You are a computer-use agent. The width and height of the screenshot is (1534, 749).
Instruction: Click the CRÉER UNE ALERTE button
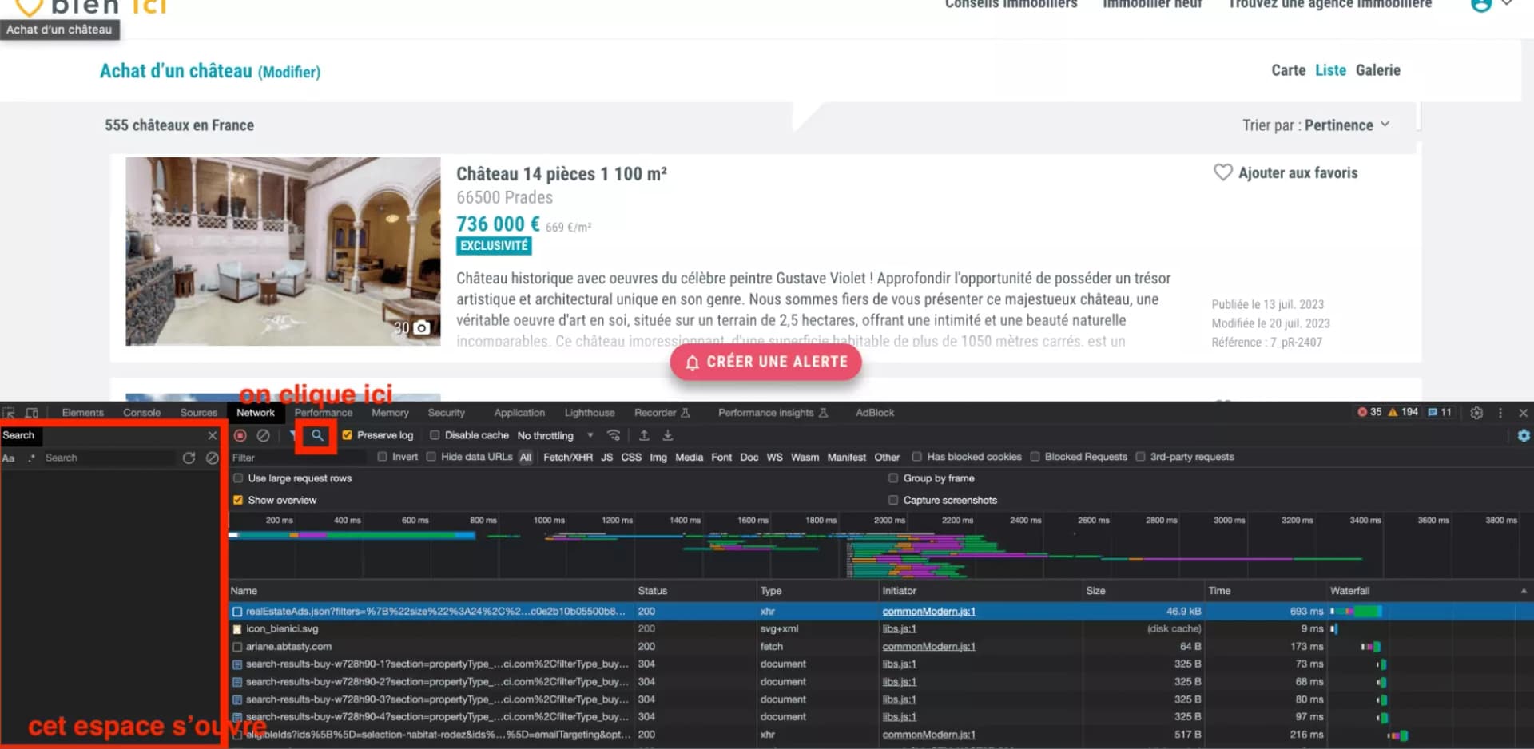(x=764, y=362)
